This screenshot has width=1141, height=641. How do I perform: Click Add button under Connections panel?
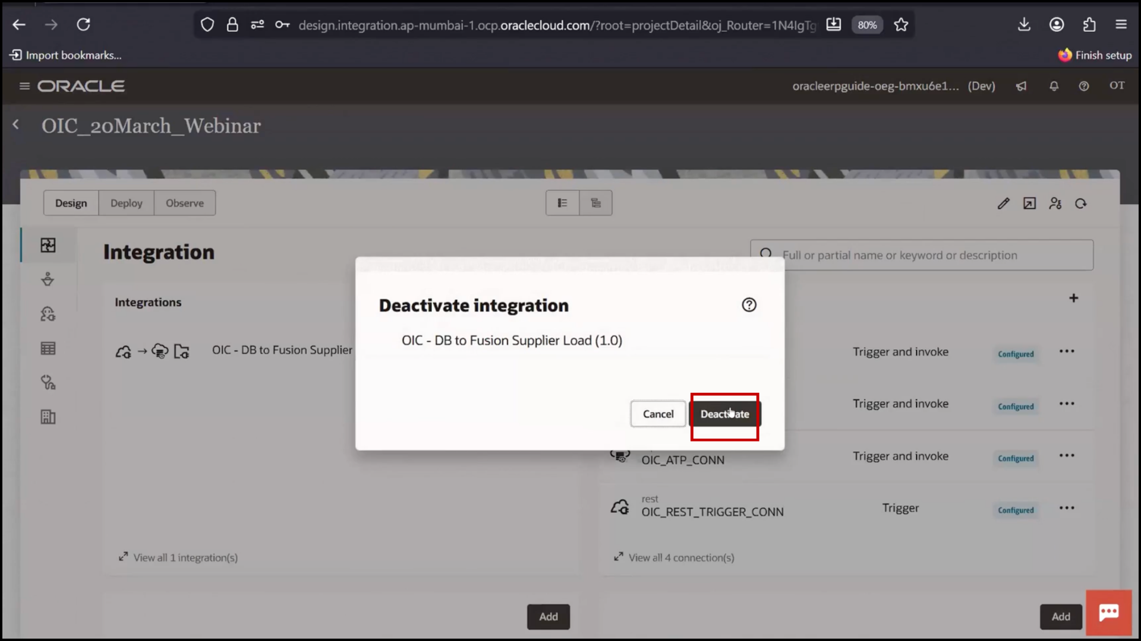pyautogui.click(x=1061, y=617)
